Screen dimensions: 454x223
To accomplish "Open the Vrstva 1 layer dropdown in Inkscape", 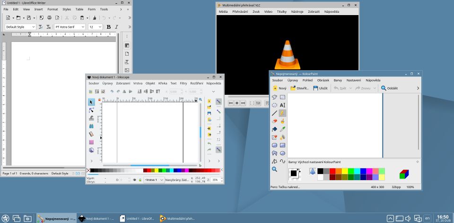I will point(154,180).
